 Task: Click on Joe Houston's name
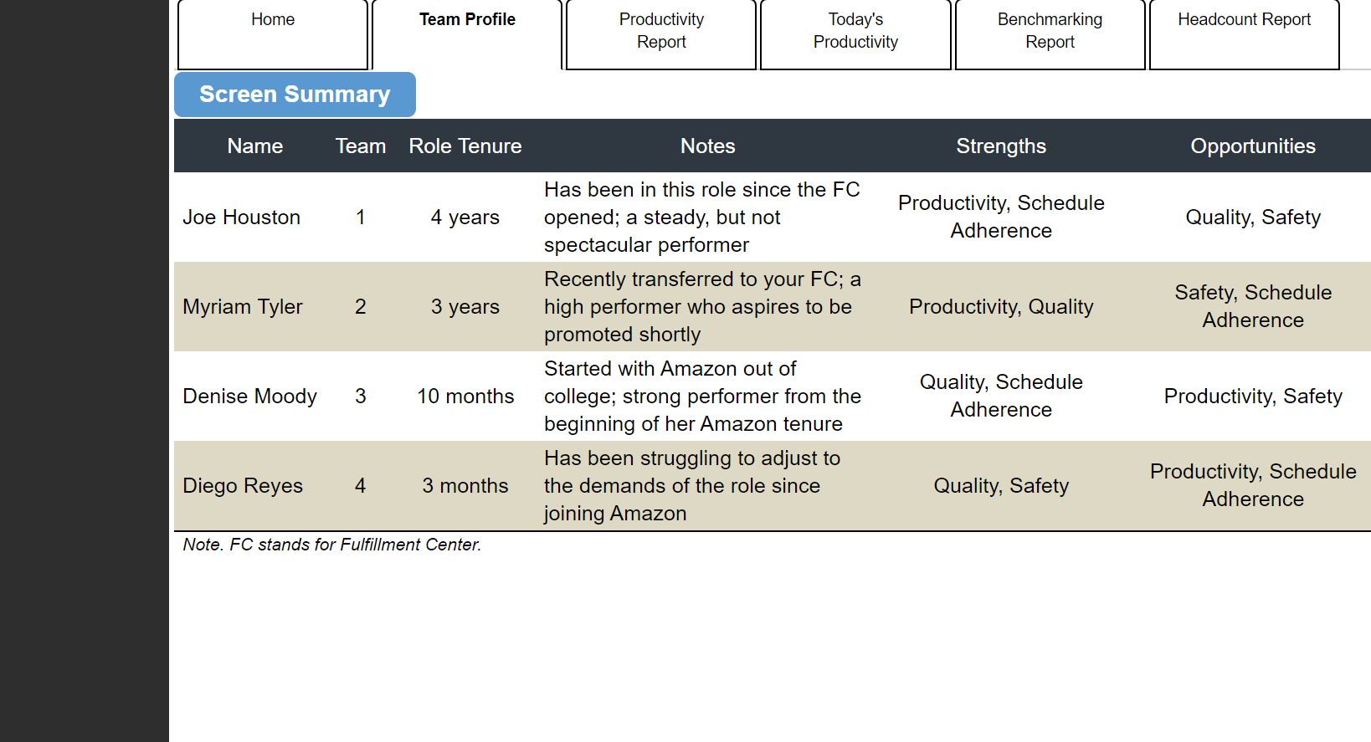(x=241, y=217)
